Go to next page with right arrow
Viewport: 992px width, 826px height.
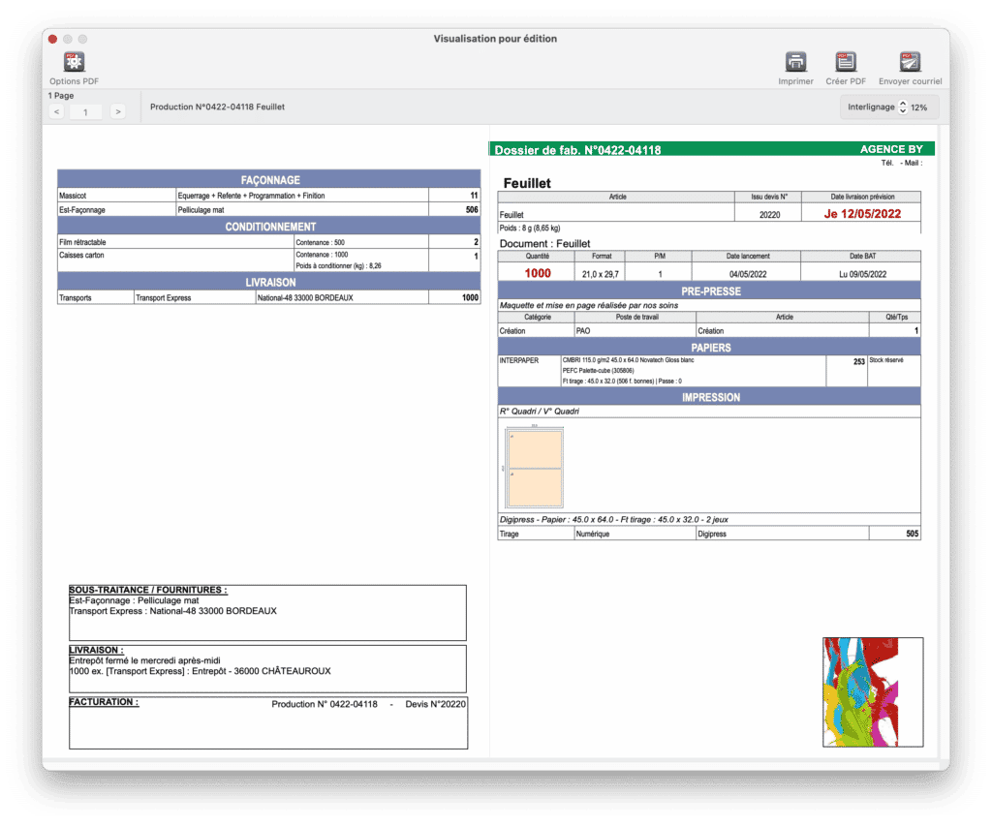118,112
